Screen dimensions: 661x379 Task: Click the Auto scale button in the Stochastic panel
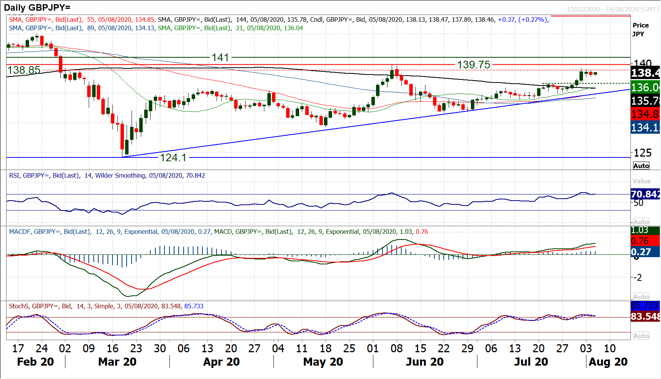[641, 336]
